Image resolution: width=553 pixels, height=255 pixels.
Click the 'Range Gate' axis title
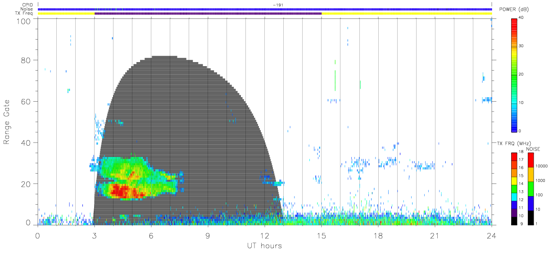pyautogui.click(x=7, y=123)
